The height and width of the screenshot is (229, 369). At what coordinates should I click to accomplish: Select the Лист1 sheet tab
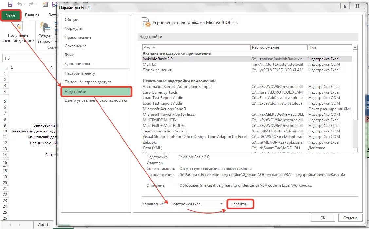[43, 225]
